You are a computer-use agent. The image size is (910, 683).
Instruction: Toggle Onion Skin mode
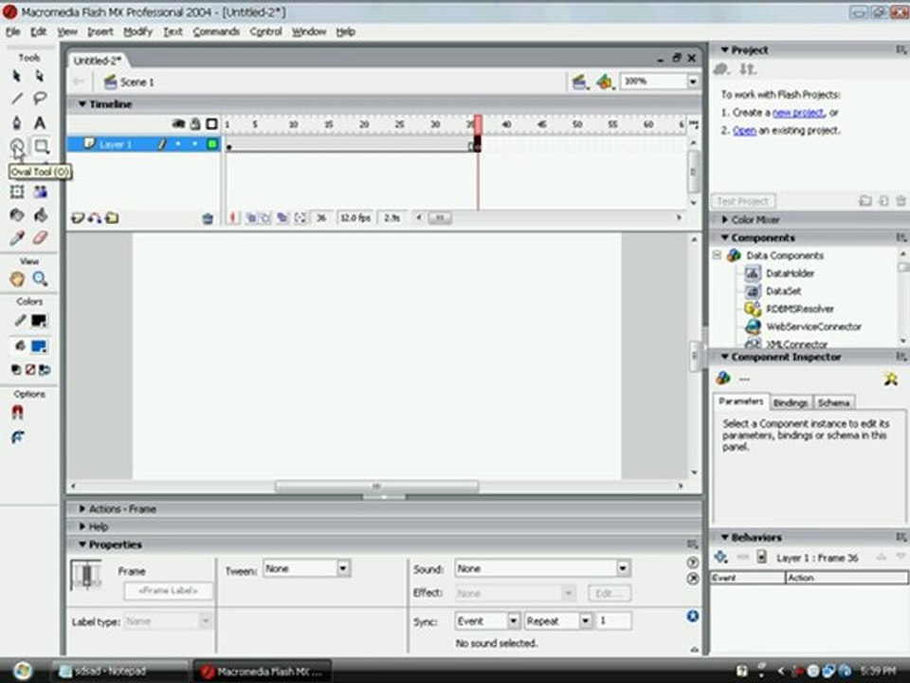[x=251, y=218]
